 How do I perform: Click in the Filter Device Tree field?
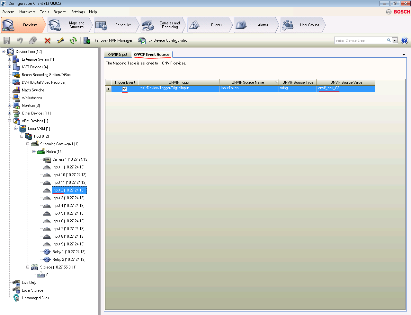coord(360,40)
